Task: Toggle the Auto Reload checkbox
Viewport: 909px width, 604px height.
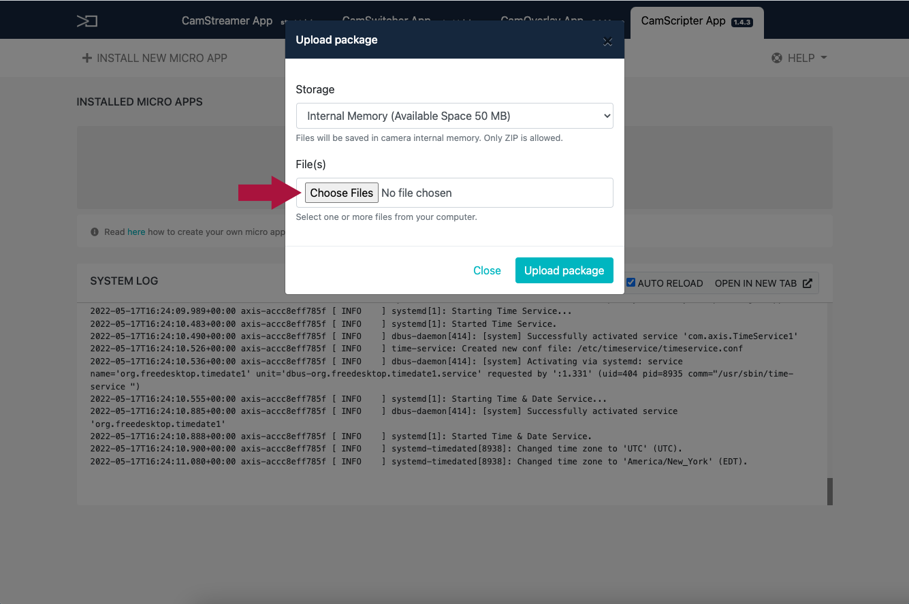Action: (x=631, y=283)
